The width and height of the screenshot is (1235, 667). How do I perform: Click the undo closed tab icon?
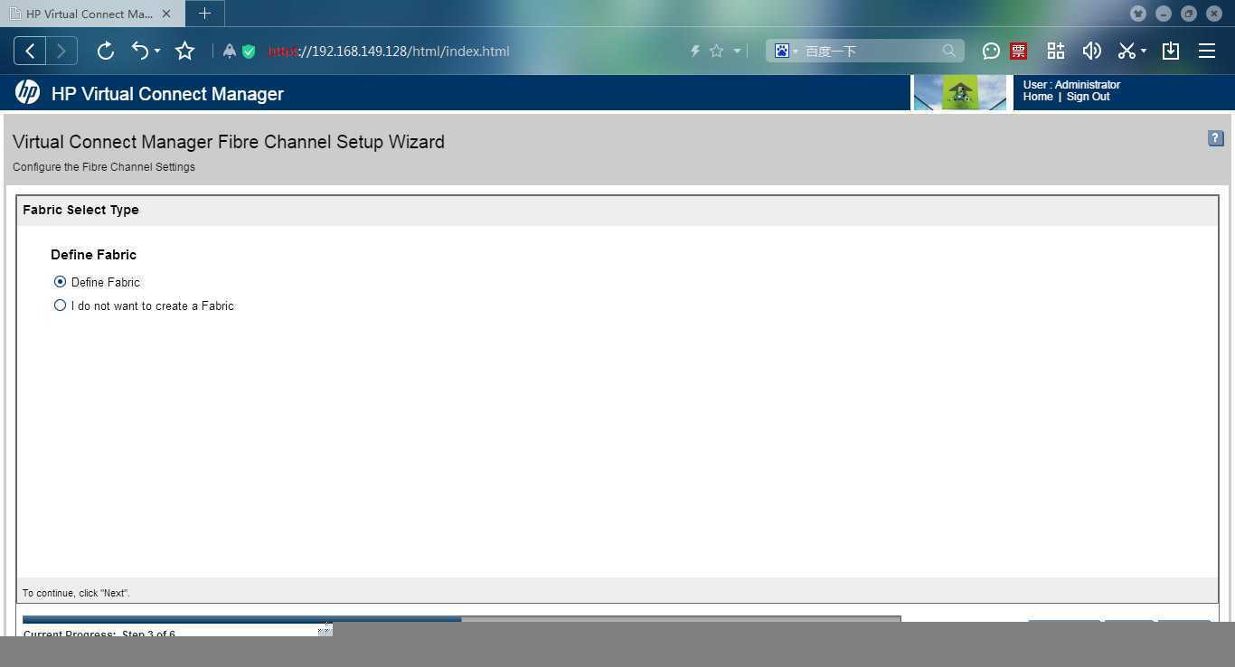coord(140,51)
